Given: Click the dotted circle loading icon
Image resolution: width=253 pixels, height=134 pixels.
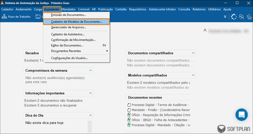Looking at the screenshot, I should (234, 17).
